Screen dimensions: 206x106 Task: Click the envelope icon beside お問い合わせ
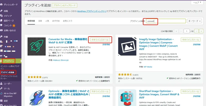click(1, 30)
